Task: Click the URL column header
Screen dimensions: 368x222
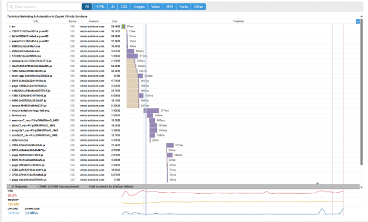Action: click(36, 21)
